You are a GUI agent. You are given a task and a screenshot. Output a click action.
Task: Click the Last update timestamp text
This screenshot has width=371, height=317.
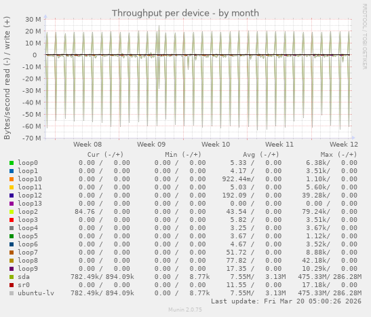(286, 301)
